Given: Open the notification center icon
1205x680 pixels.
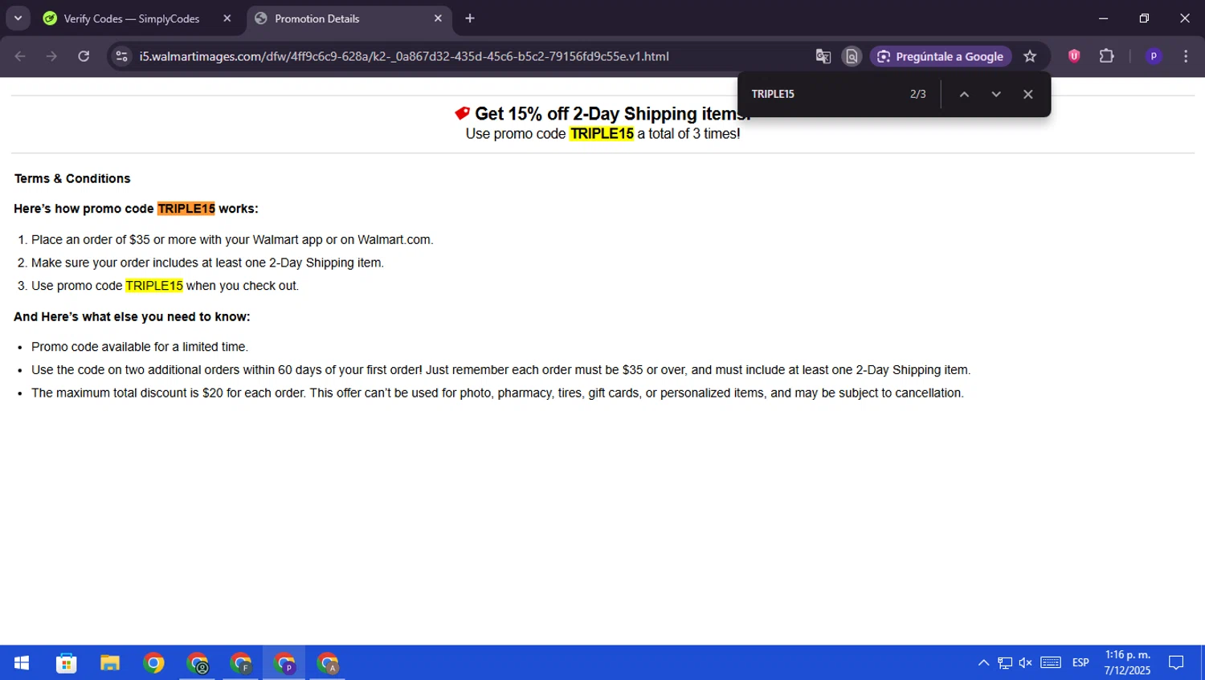Looking at the screenshot, I should 1176,662.
